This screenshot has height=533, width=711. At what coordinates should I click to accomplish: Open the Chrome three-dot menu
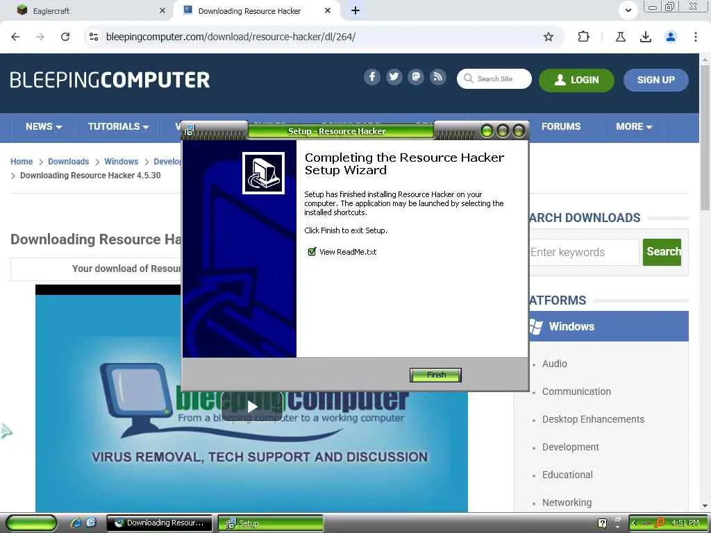[x=696, y=37]
